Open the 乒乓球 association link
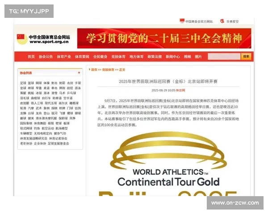 click(71, 93)
